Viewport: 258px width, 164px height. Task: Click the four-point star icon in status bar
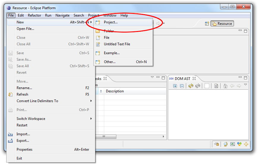pyautogui.click(x=246, y=144)
